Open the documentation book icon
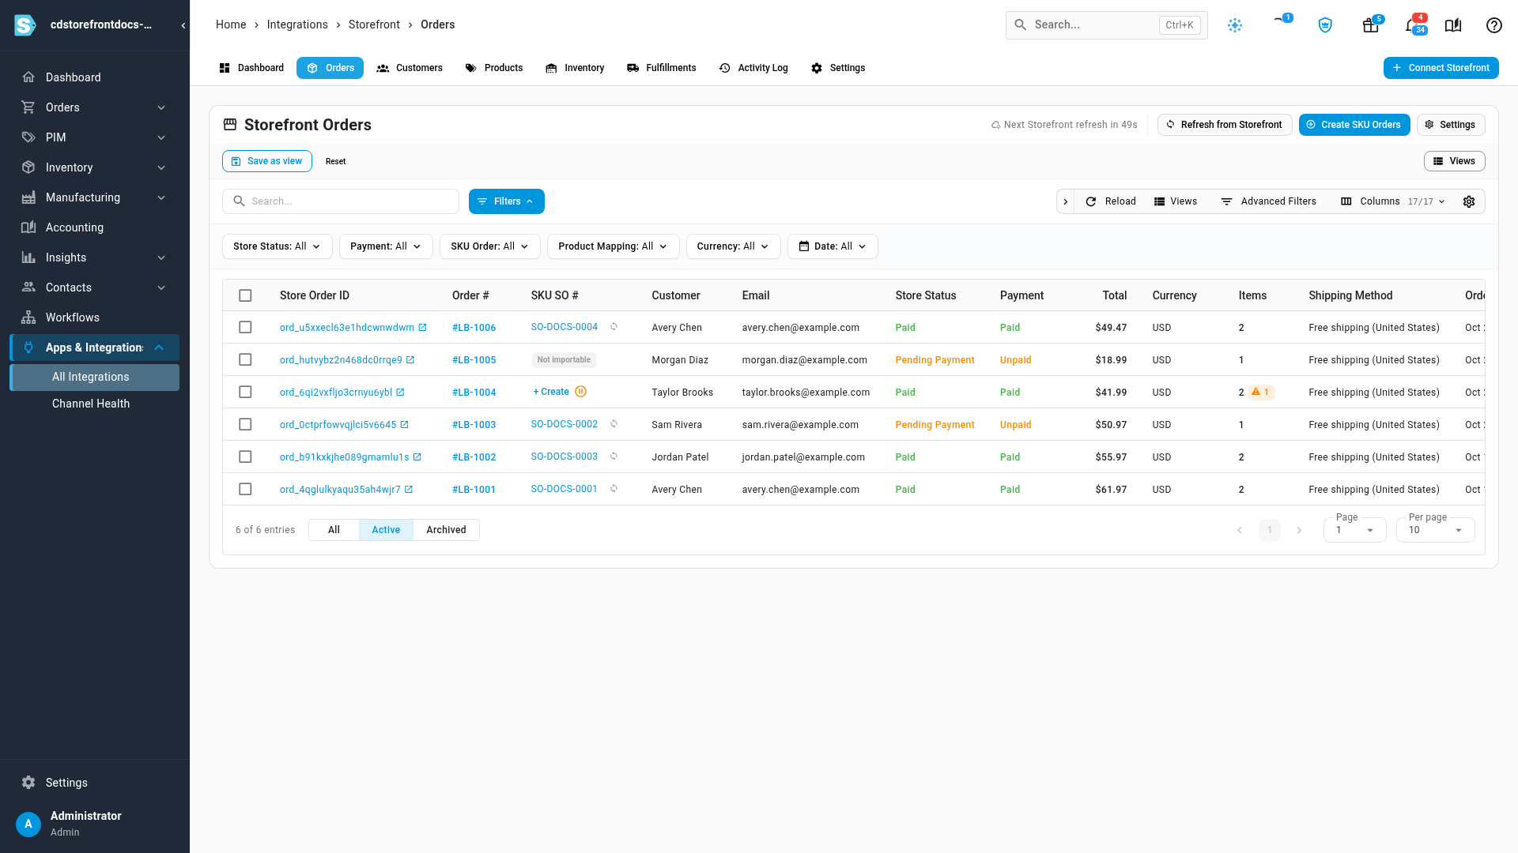The image size is (1518, 853). coord(1453,25)
